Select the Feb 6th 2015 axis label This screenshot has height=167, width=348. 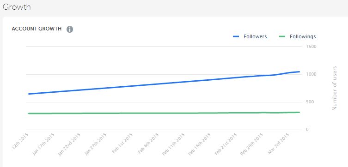pyautogui.click(x=148, y=143)
